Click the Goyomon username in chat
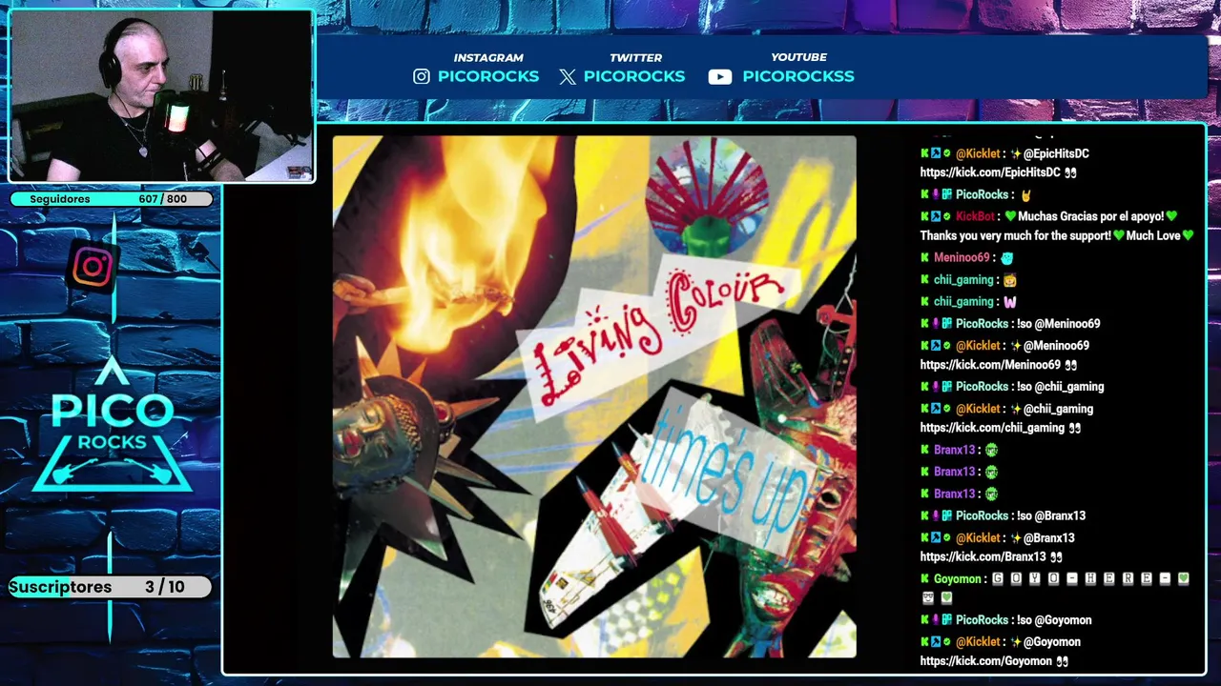This screenshot has width=1221, height=686. tap(957, 578)
